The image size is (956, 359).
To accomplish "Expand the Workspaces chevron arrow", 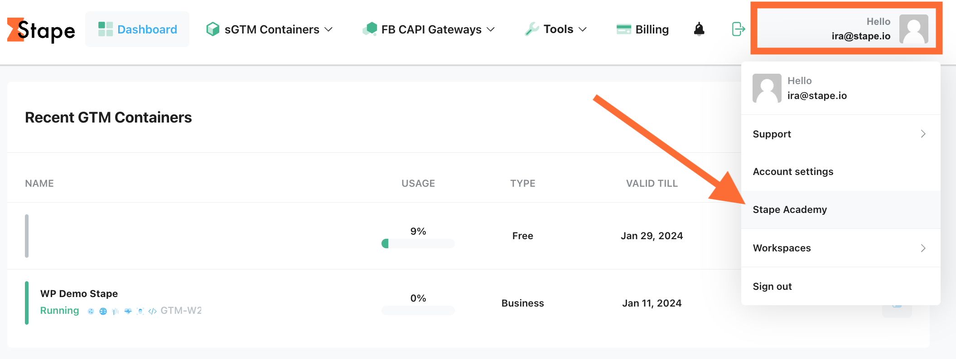I will point(923,248).
